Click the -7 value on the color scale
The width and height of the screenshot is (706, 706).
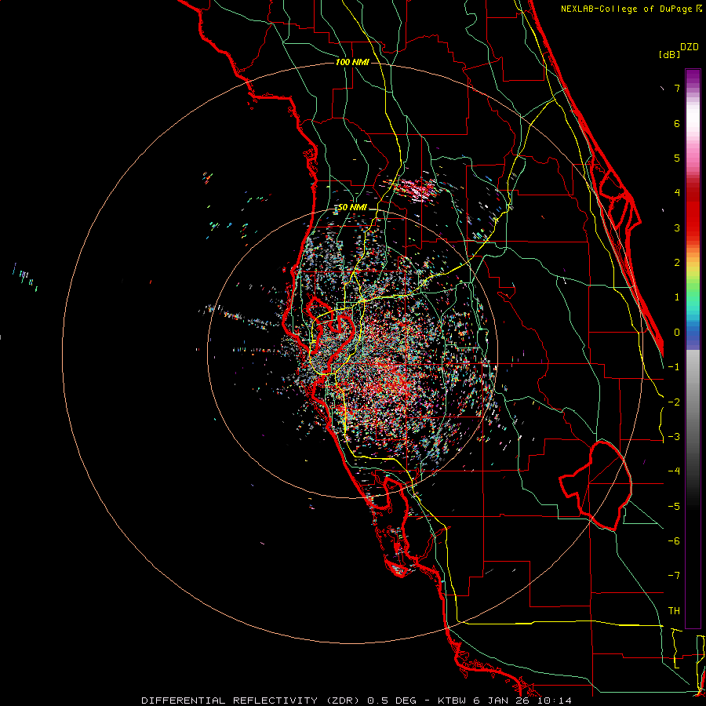pyautogui.click(x=674, y=576)
